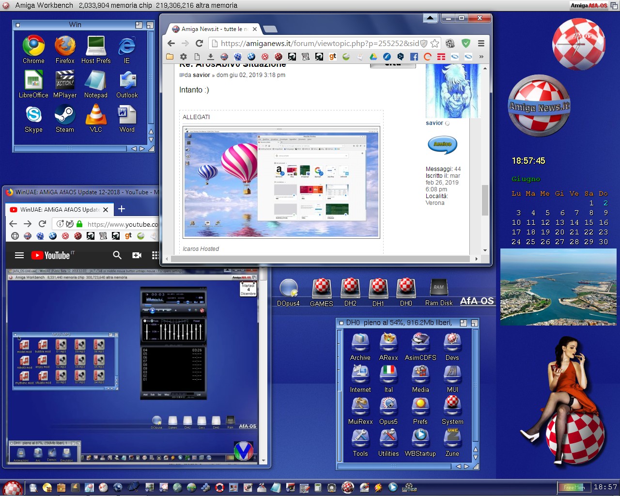Screen dimensions: 620x496
Task: Select the Amiga News.it browser tab
Action: tap(213, 29)
